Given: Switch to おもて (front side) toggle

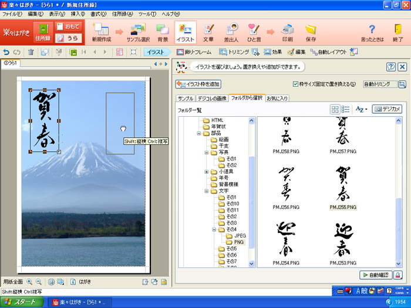Looking at the screenshot, I should click(69, 26).
